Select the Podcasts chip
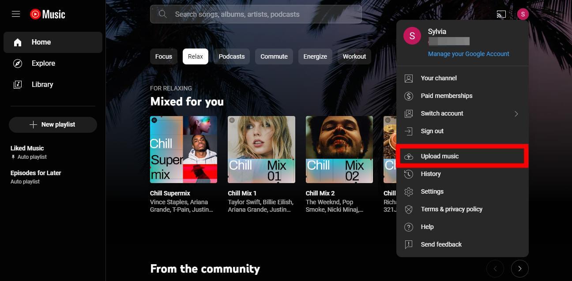The width and height of the screenshot is (572, 281). [x=232, y=56]
